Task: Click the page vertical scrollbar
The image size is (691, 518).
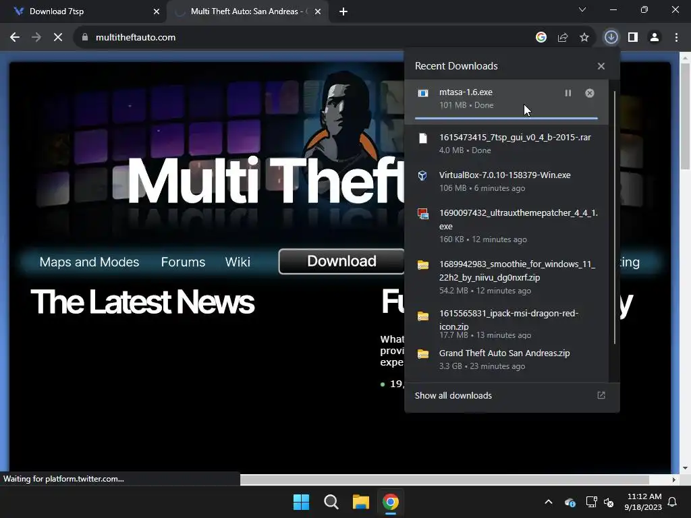Action: (x=685, y=117)
